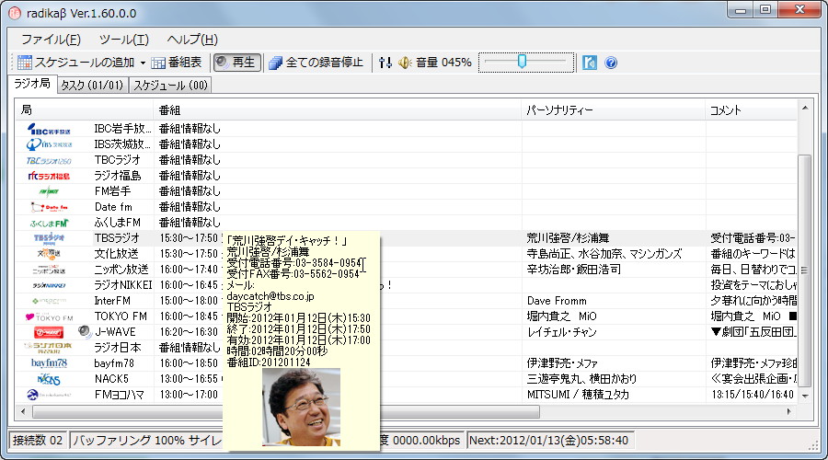The image size is (828, 460).
Task: Select the ニッポン放送 station logo
Action: (49, 270)
